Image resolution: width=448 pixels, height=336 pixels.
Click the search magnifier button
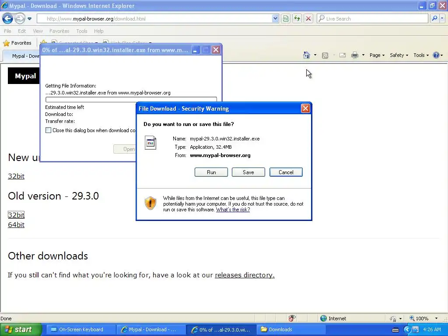pyautogui.click(x=434, y=18)
